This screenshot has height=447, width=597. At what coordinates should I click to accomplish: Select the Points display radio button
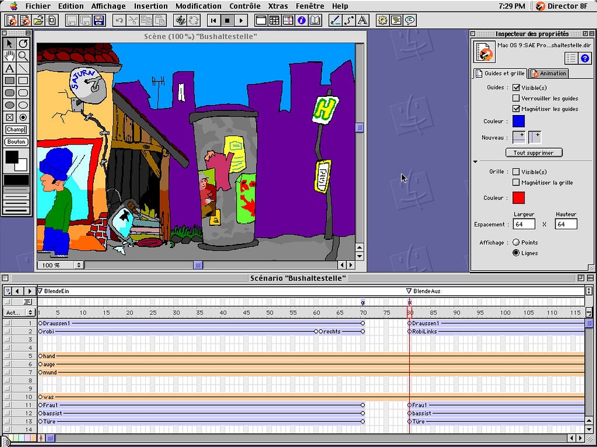tap(516, 242)
